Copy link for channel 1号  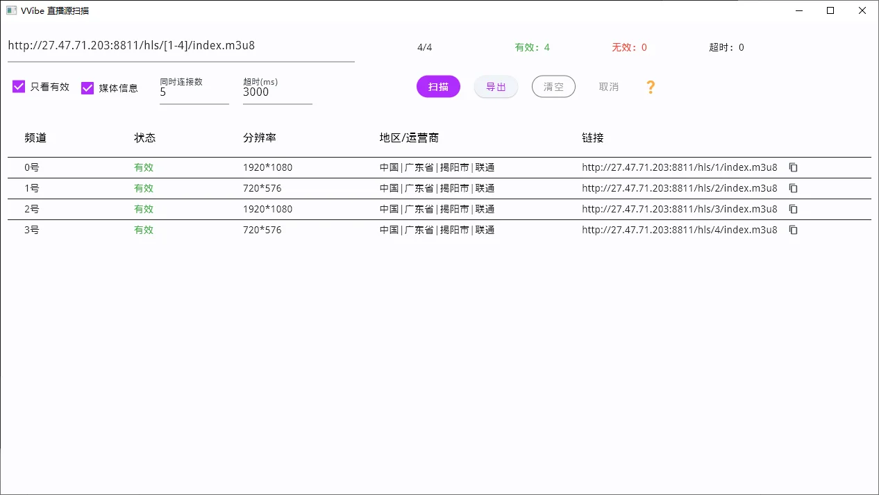pos(794,188)
